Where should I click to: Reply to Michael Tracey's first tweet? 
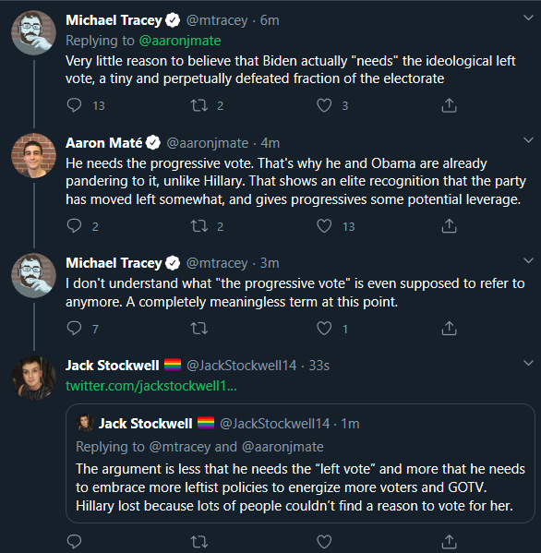[74, 105]
